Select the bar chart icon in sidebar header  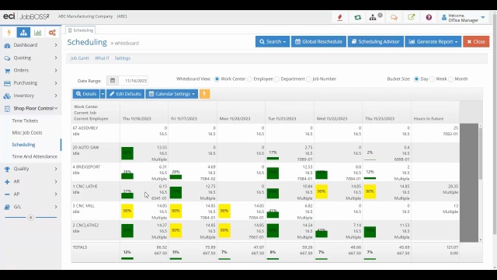[x=38, y=33]
